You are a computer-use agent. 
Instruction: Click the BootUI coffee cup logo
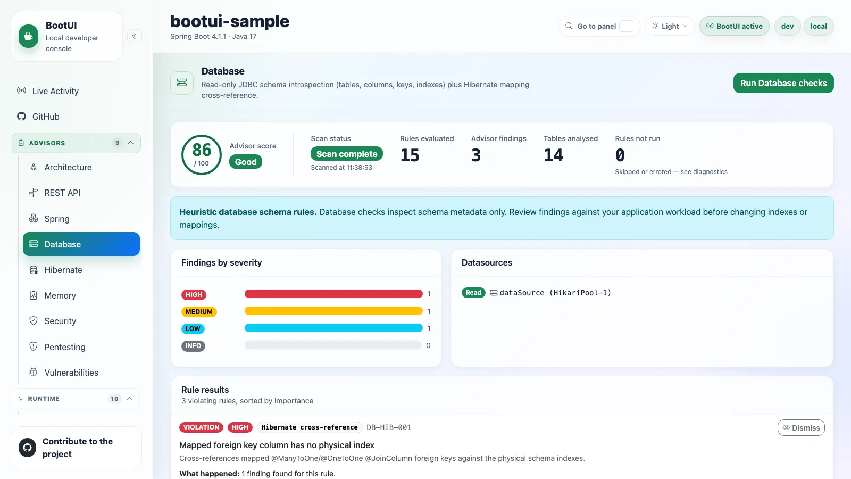pos(28,36)
